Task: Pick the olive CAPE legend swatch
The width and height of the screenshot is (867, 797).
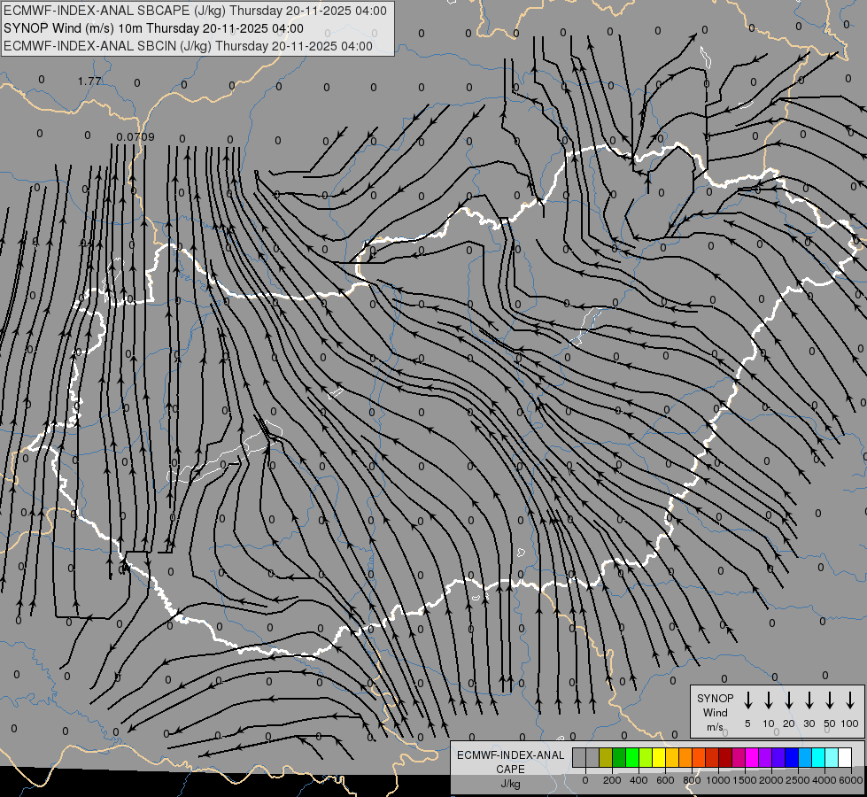Action: 606,757
